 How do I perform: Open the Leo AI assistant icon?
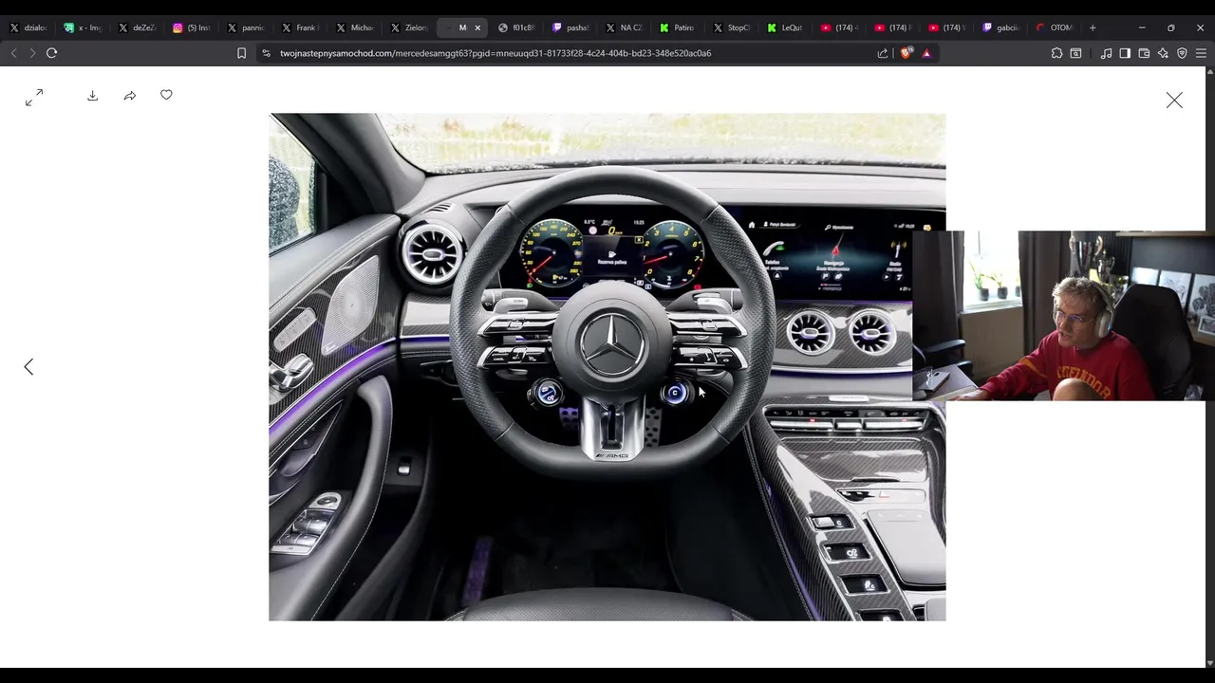pos(1163,53)
